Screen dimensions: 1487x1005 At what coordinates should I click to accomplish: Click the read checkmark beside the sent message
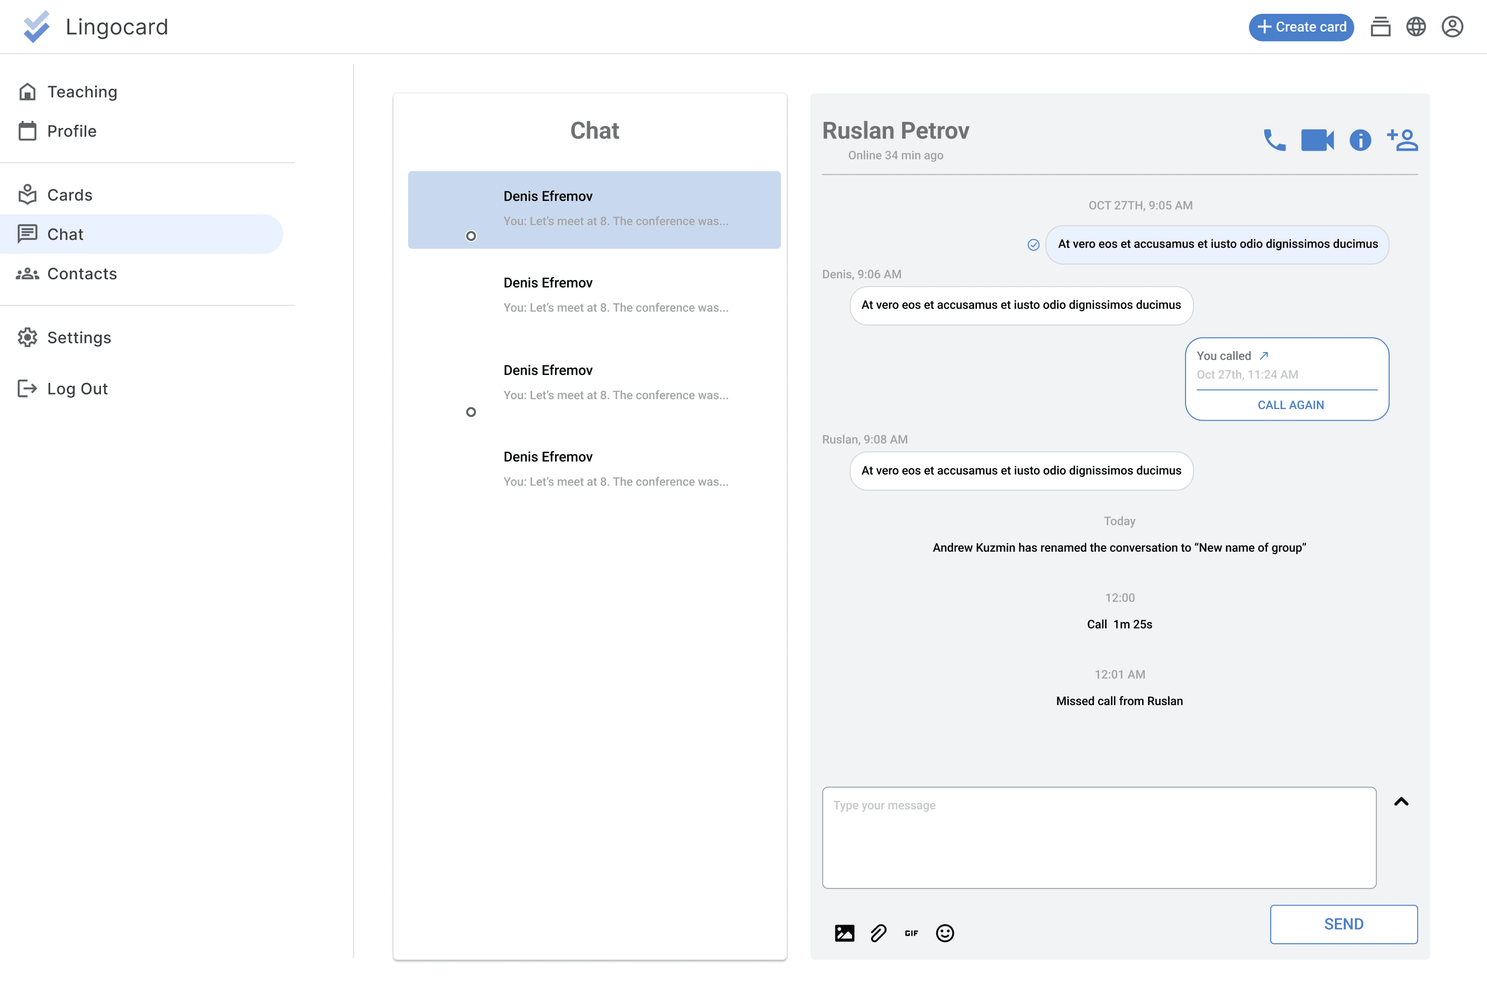(x=1033, y=244)
